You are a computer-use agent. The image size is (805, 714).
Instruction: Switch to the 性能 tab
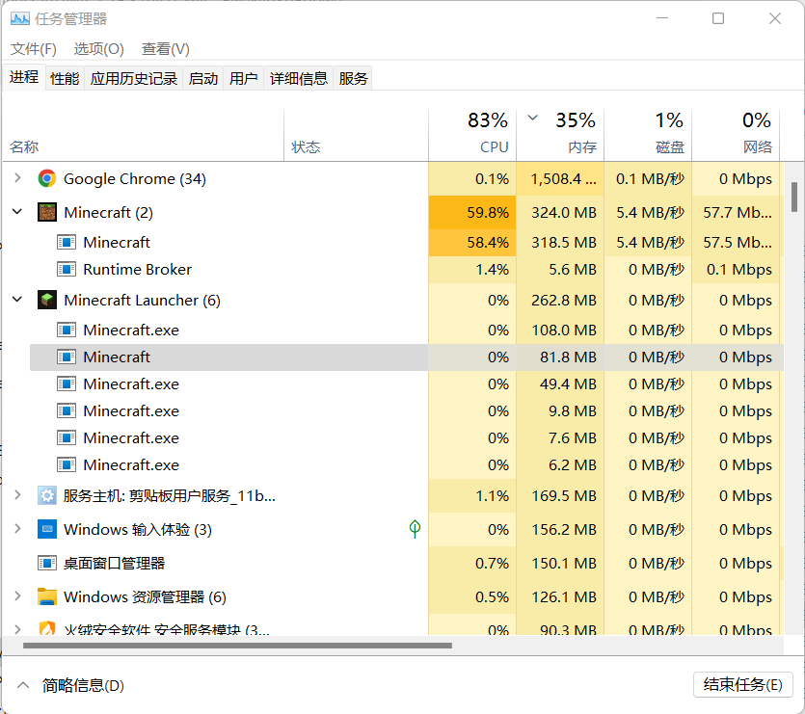(65, 79)
